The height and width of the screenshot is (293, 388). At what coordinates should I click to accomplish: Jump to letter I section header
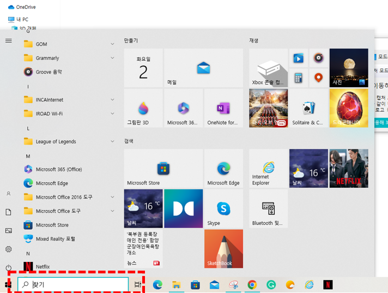[x=28, y=86]
